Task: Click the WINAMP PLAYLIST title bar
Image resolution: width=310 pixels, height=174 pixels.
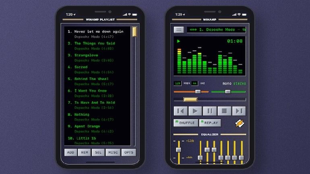Action: [100, 20]
